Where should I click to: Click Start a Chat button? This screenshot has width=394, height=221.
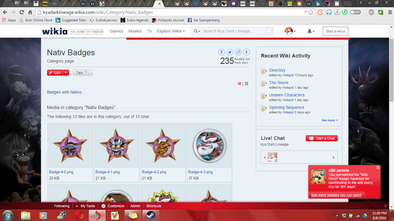pos(321,138)
